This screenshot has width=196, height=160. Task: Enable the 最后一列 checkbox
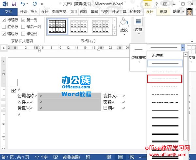click(23, 27)
